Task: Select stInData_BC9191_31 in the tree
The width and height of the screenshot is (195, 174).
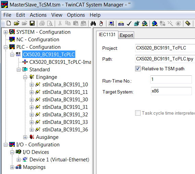Action: [x=65, y=107]
